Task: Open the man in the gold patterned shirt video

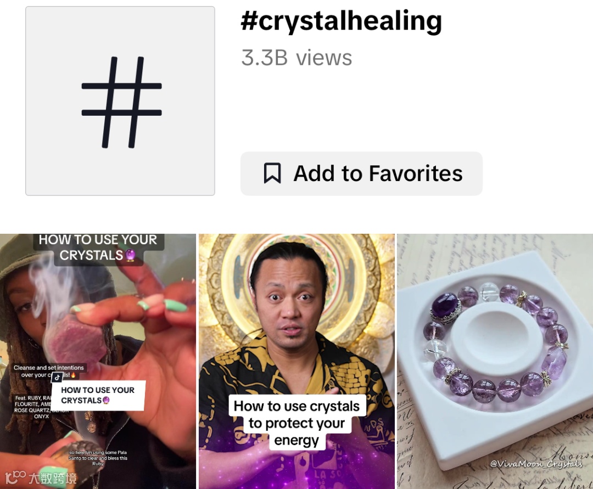Action: click(x=297, y=361)
